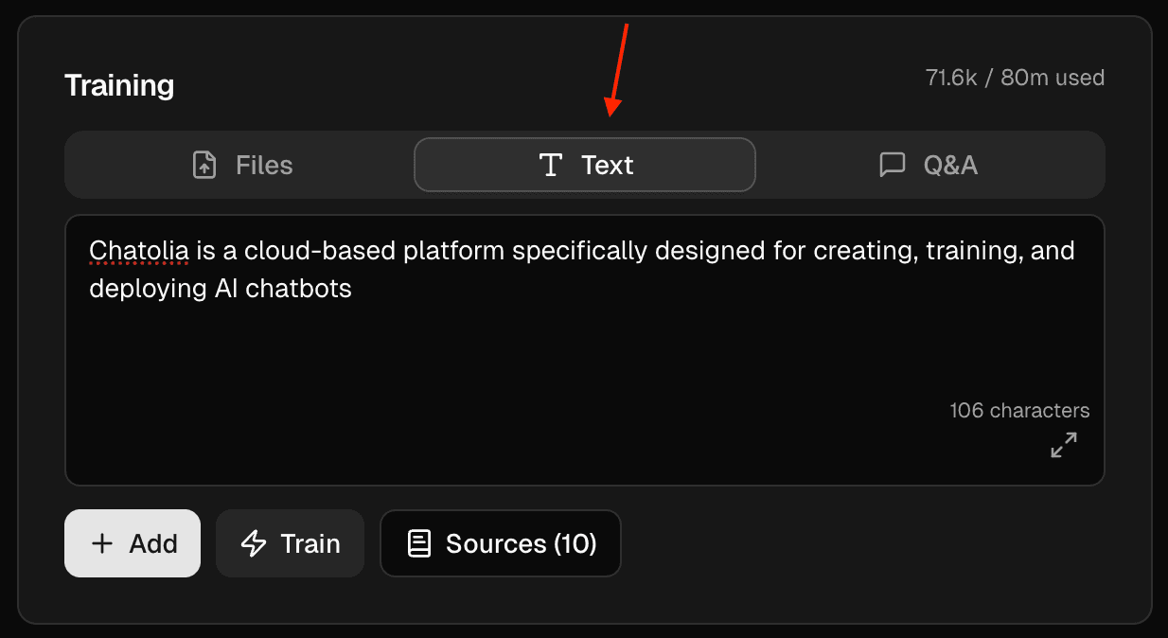The width and height of the screenshot is (1168, 638).
Task: Click the Training section heading
Action: (x=119, y=85)
